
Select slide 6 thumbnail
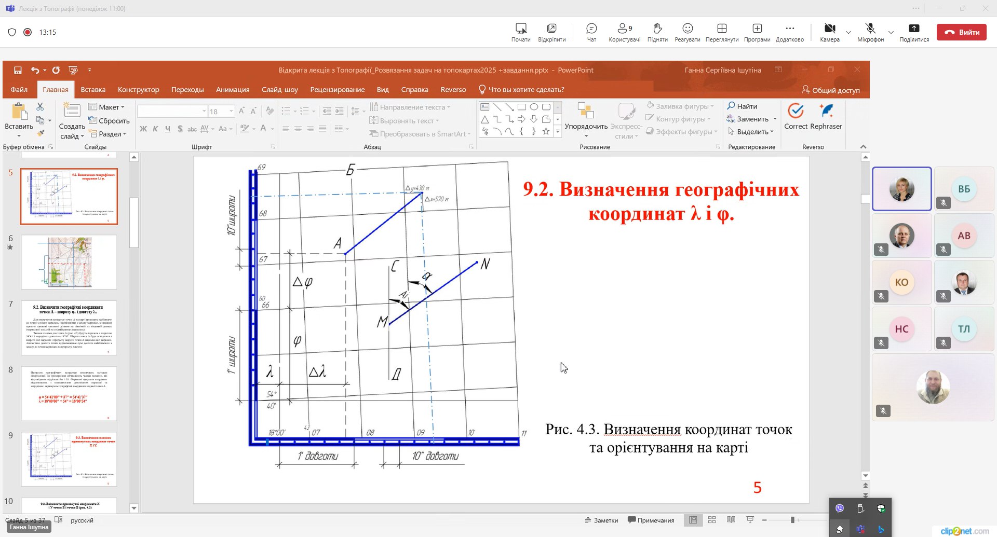[69, 262]
